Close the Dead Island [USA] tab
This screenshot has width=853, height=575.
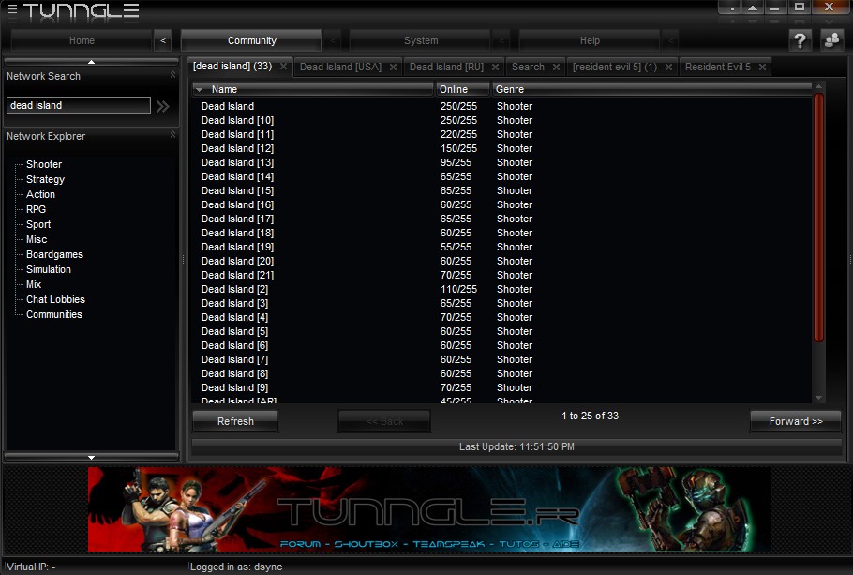[x=393, y=67]
